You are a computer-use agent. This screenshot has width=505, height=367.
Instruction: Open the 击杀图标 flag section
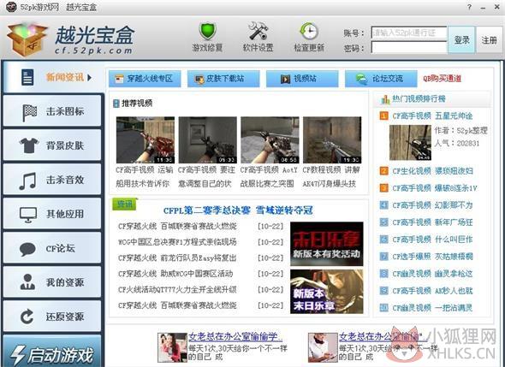point(52,111)
